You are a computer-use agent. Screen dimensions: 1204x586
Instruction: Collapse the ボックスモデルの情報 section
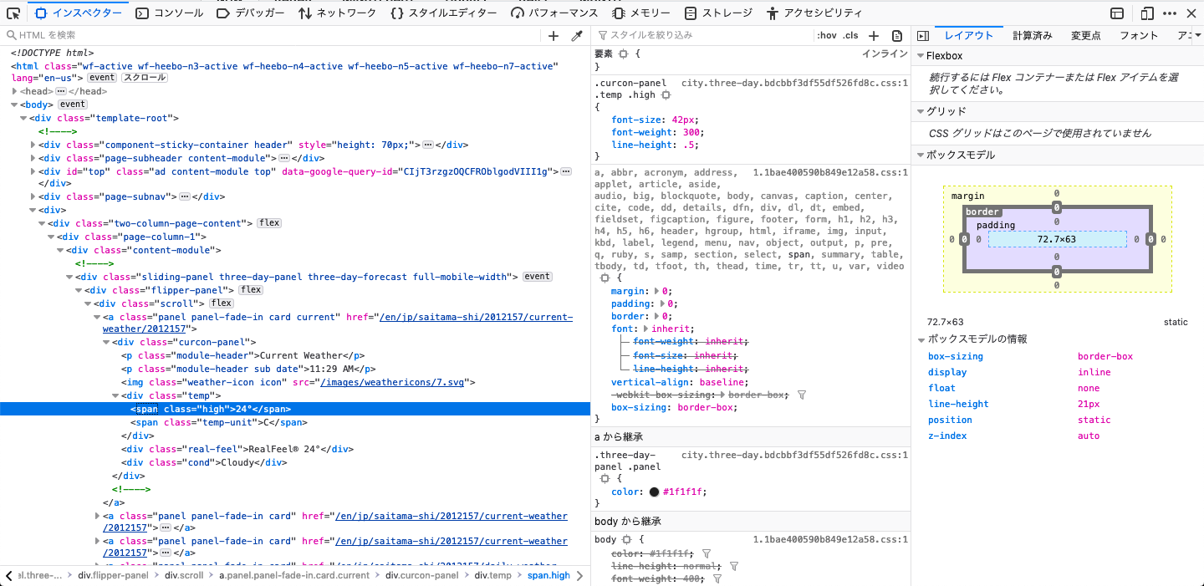click(921, 339)
